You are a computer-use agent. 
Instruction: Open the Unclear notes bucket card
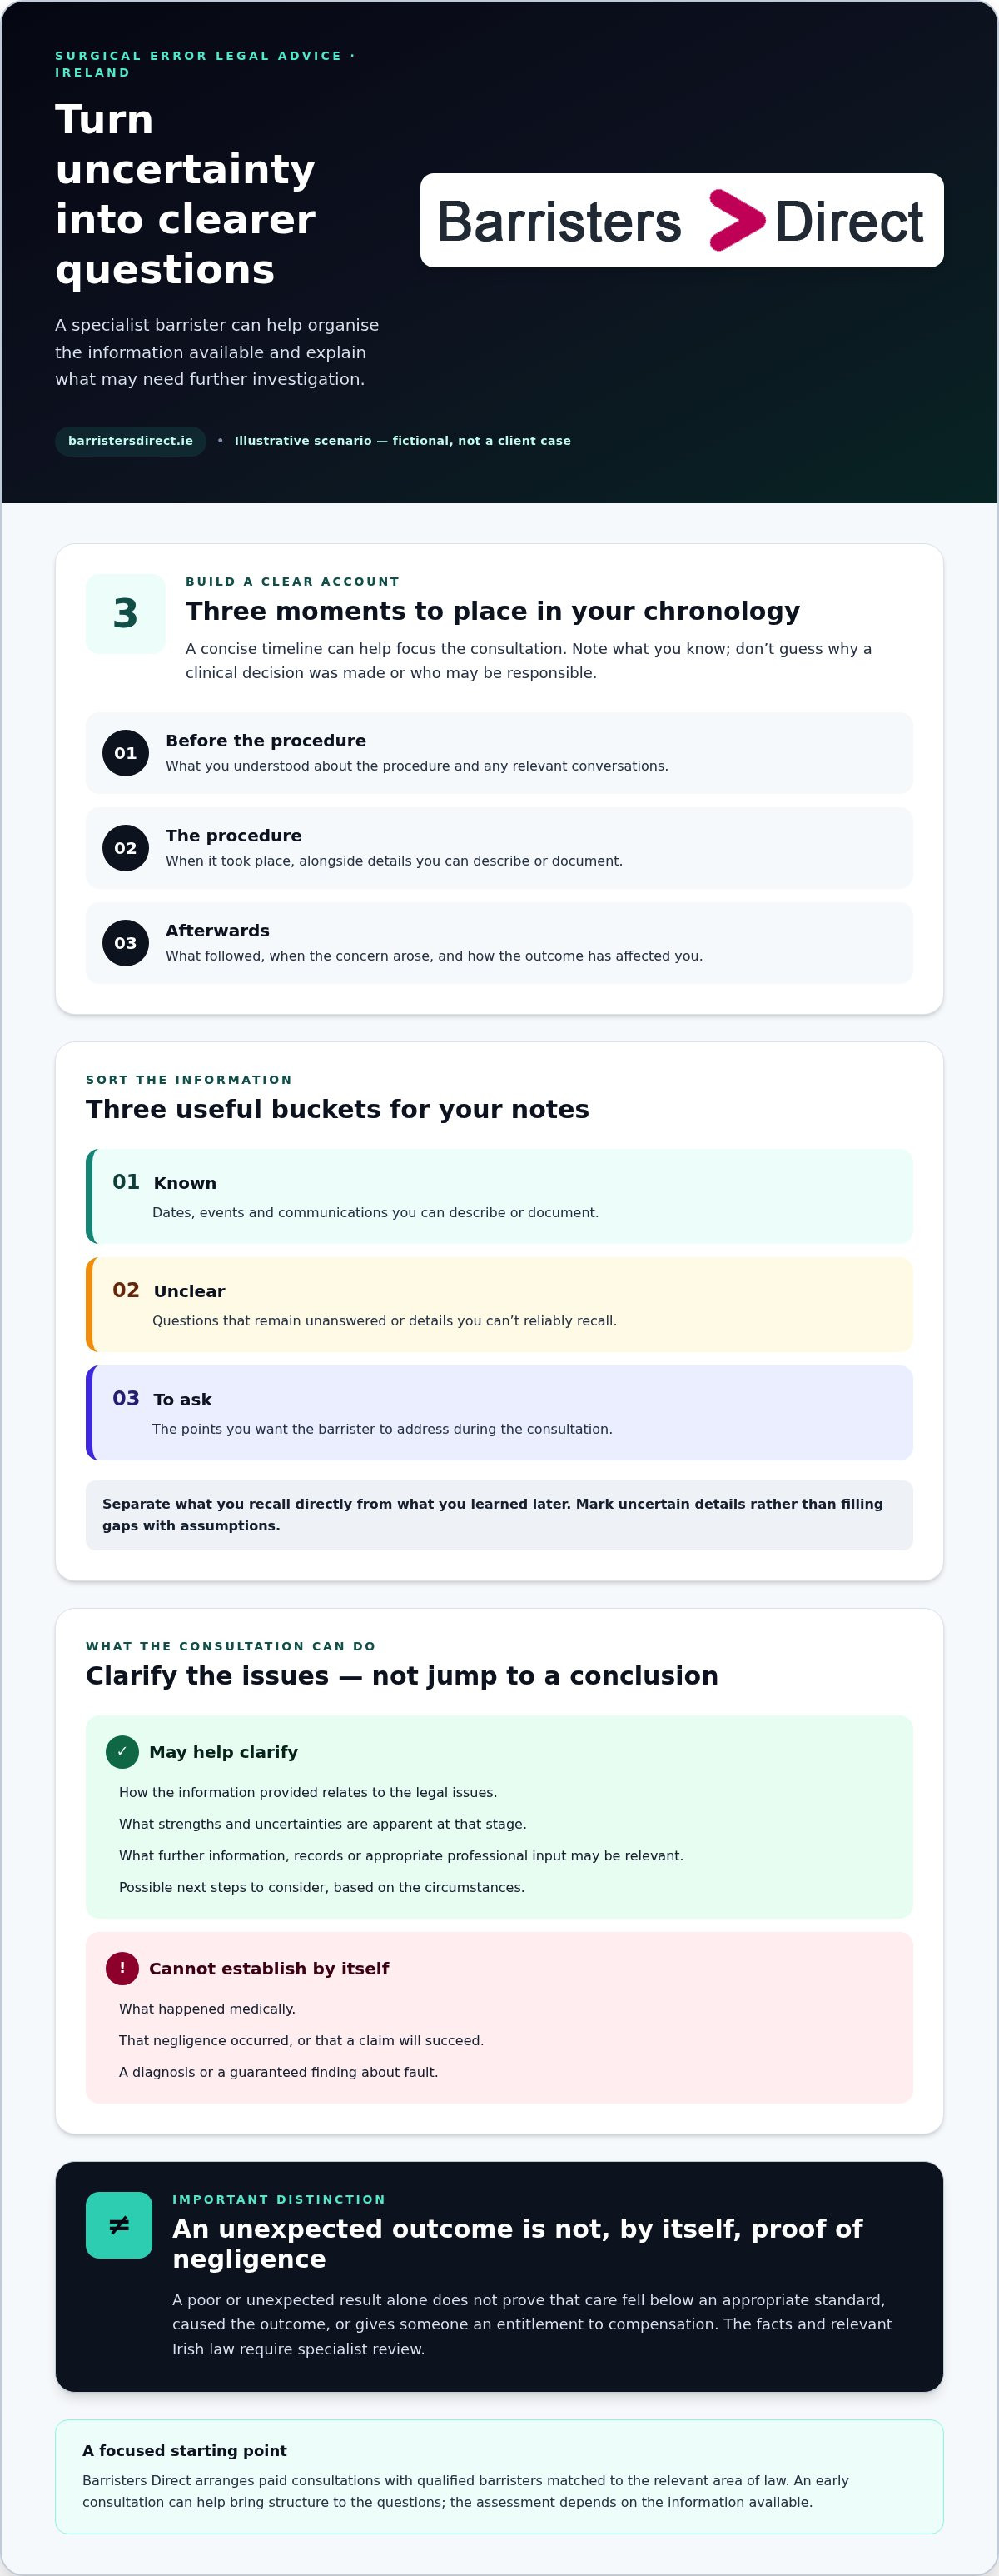coord(499,1305)
